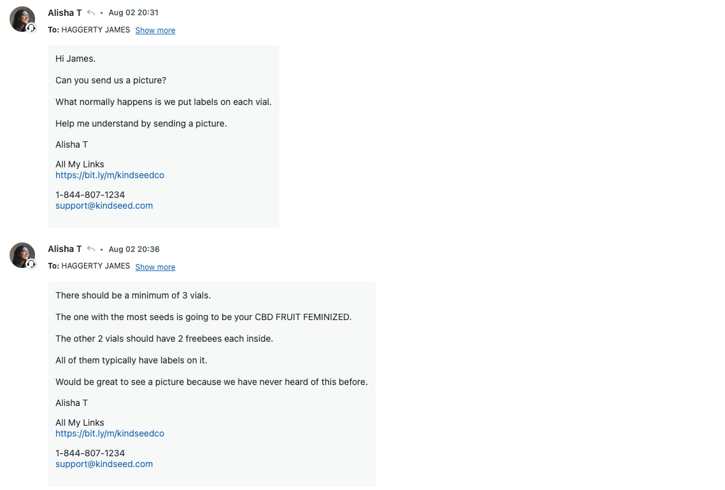
Task: Open the bit.ly kindseedco link in the first message
Action: [x=109, y=175]
